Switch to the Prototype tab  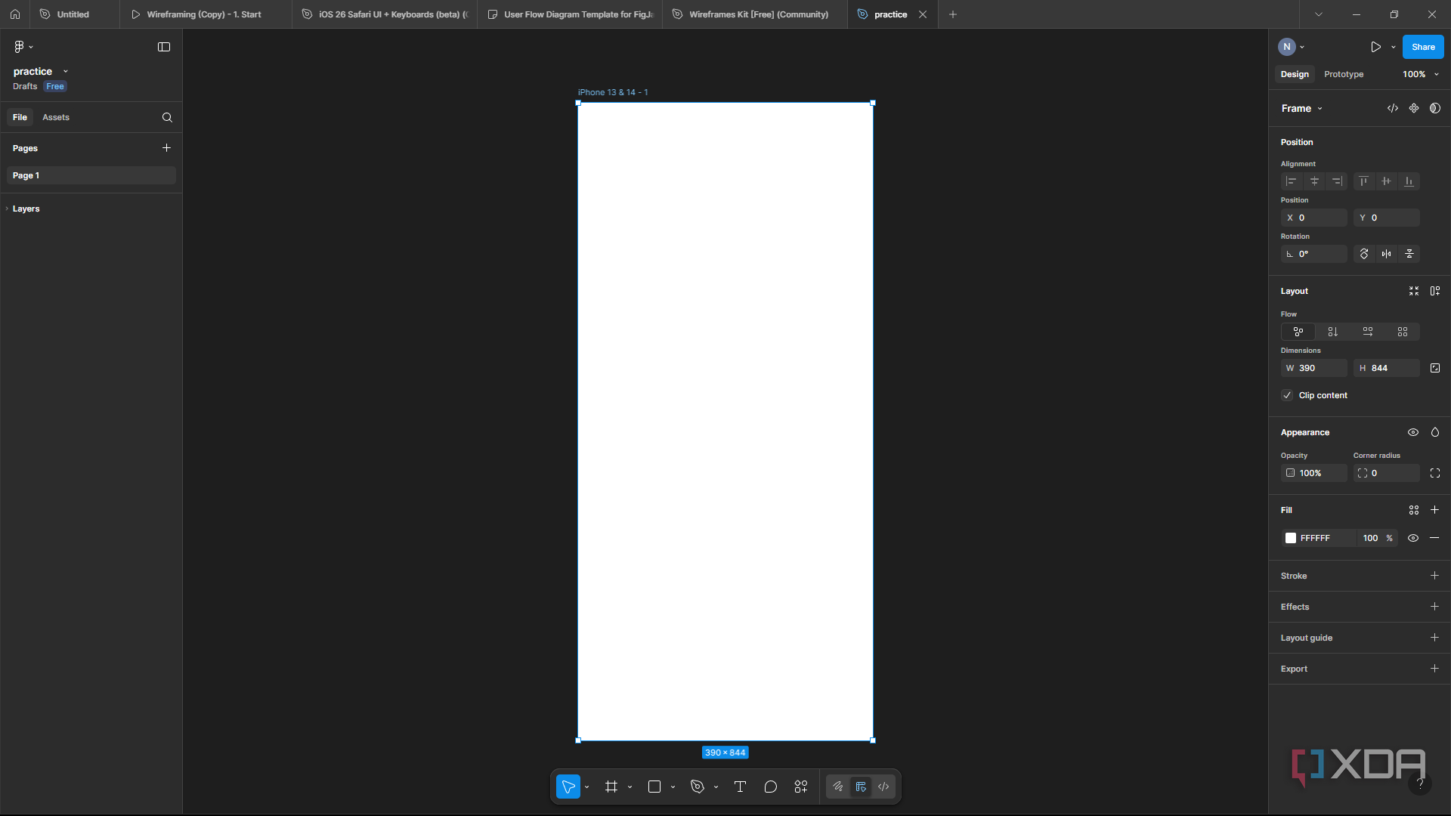(x=1344, y=74)
